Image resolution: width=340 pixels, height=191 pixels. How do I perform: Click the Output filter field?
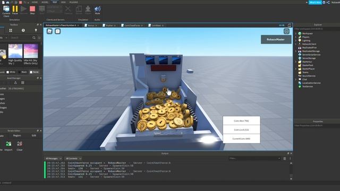pyautogui.click(x=254, y=159)
